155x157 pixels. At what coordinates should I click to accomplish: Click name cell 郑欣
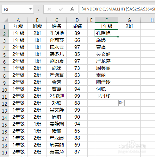57,103
